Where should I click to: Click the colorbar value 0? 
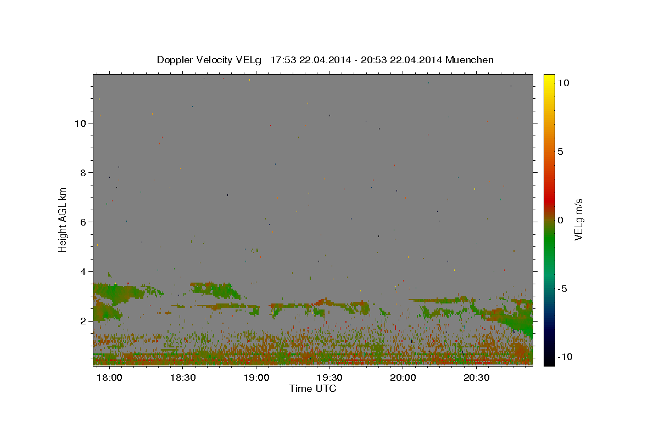pyautogui.click(x=561, y=220)
